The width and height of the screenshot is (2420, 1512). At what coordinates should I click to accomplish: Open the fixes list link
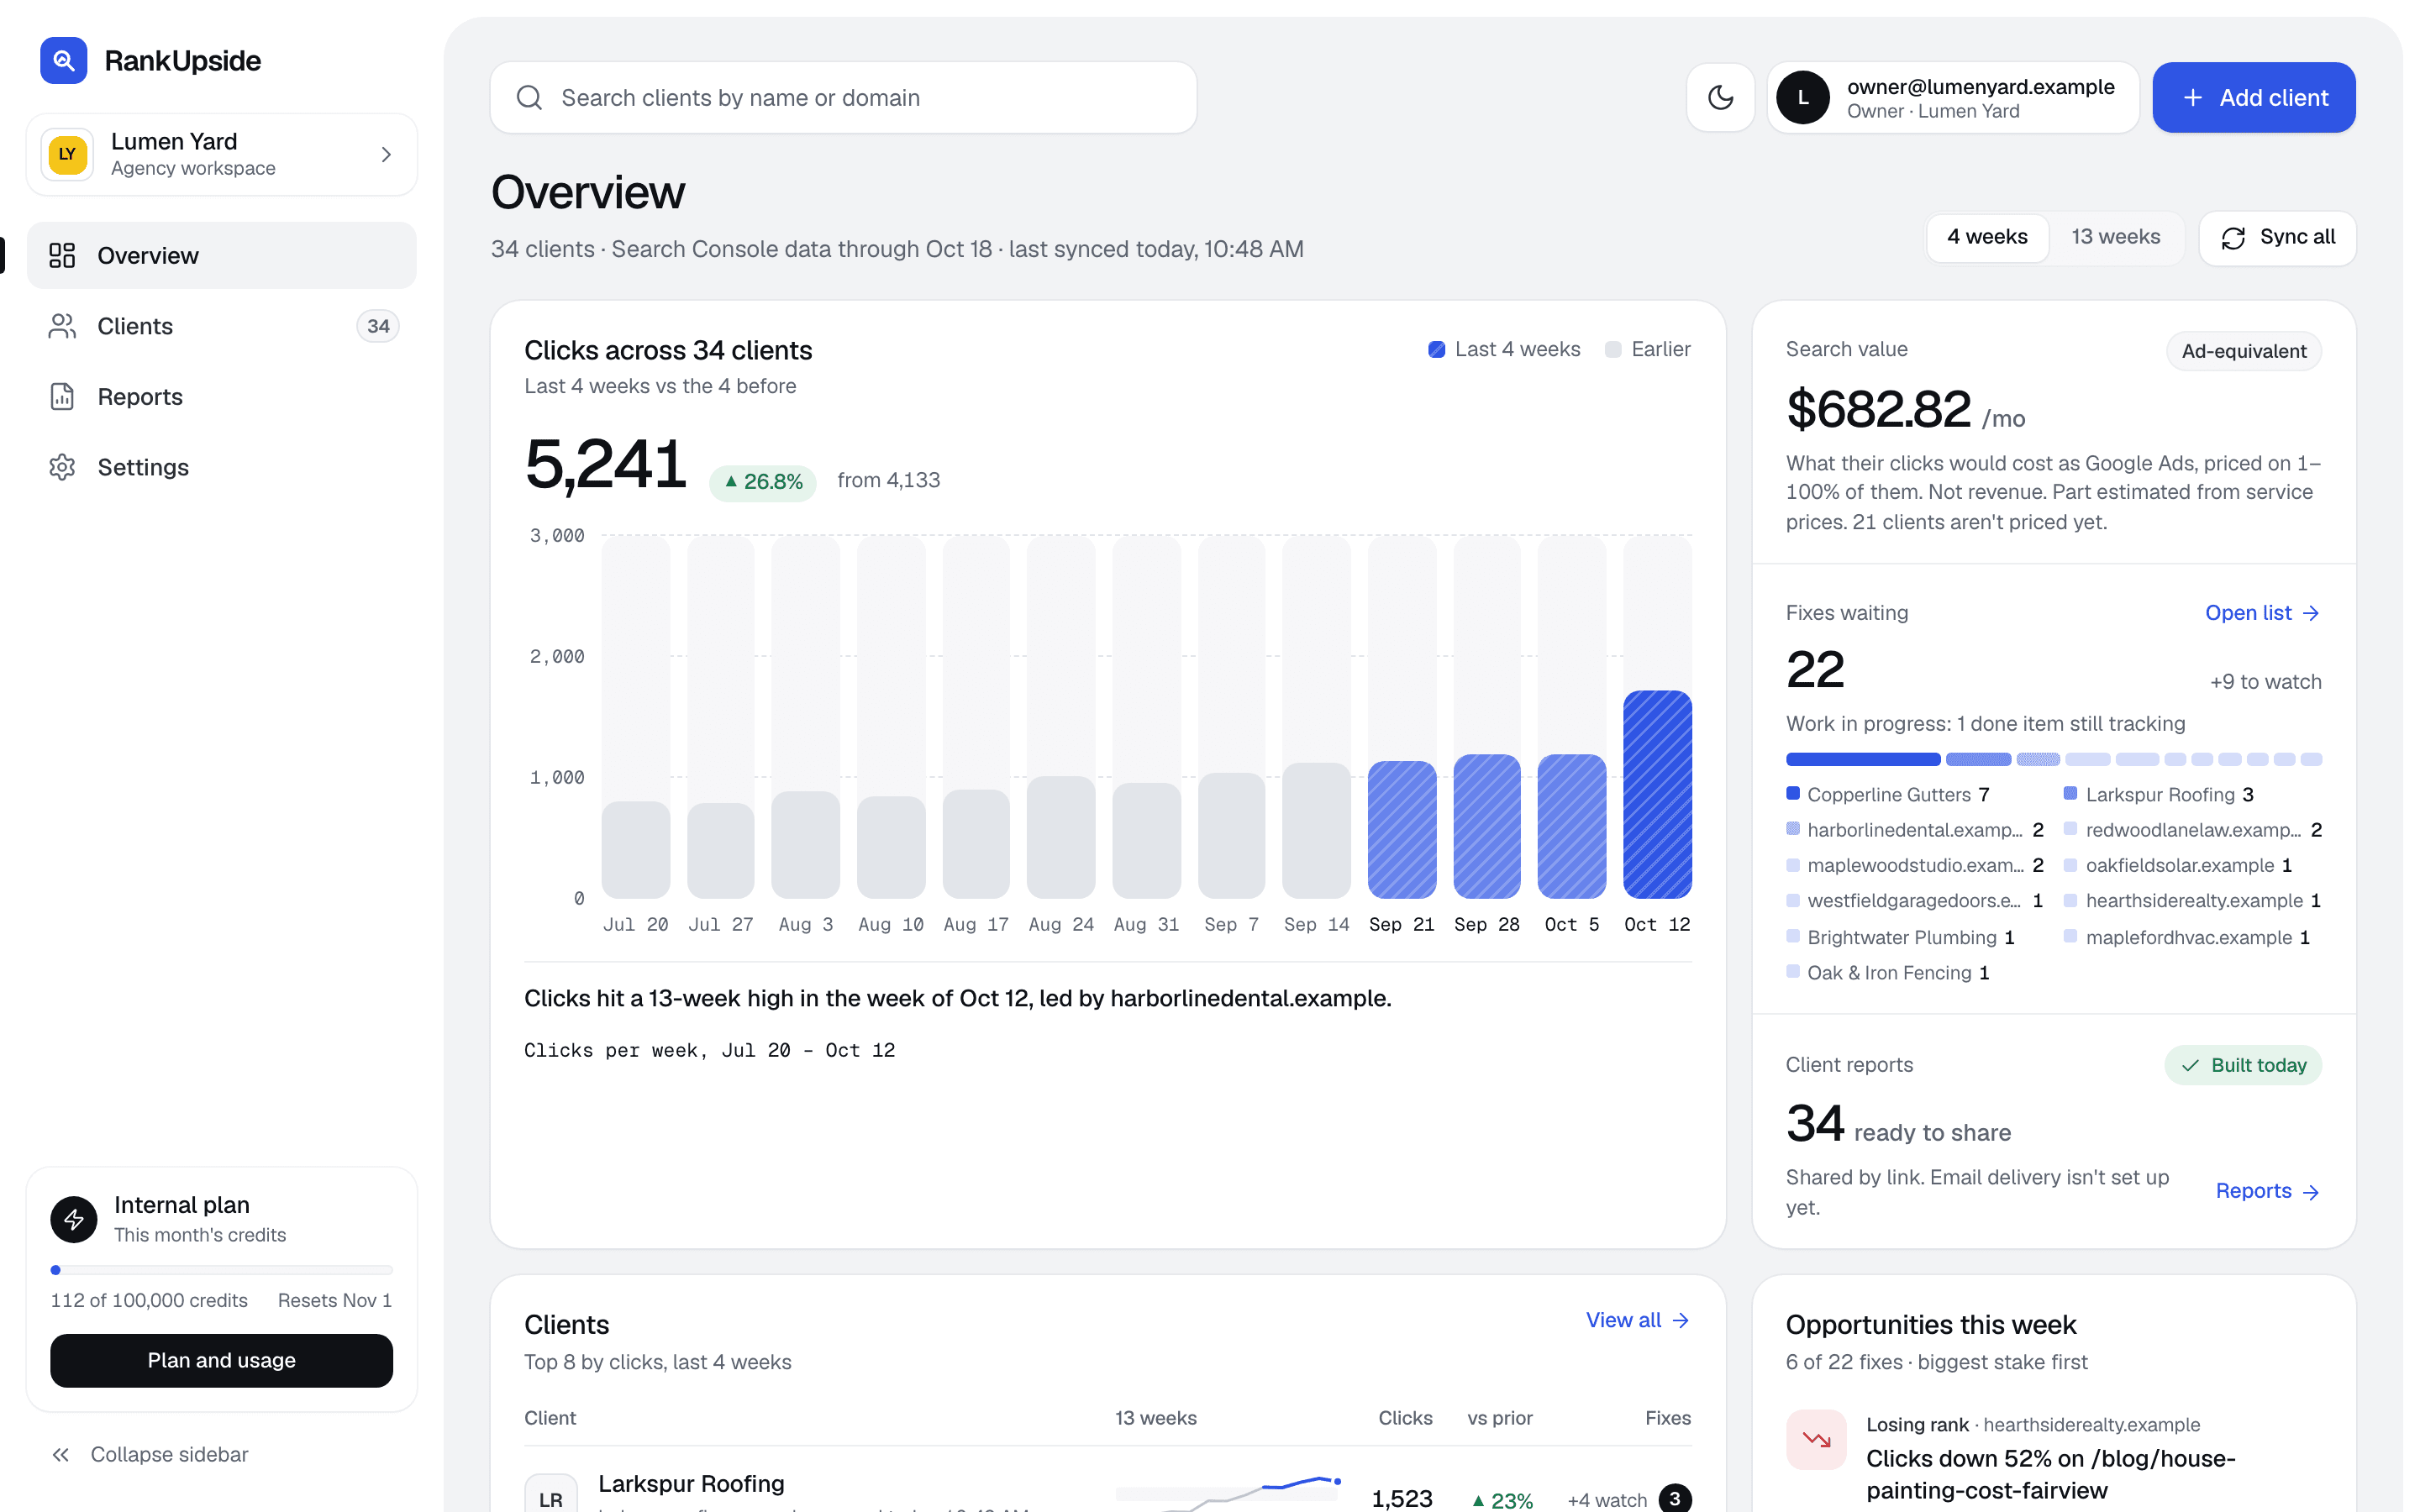[2262, 613]
